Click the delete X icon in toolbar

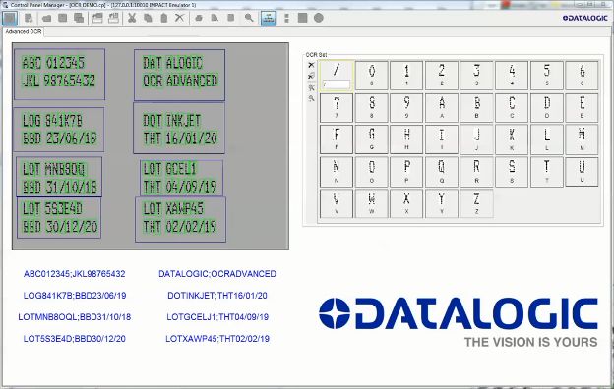click(x=179, y=18)
